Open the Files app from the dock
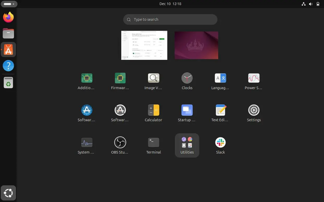Image resolution: width=324 pixels, height=202 pixels. pyautogui.click(x=8, y=33)
